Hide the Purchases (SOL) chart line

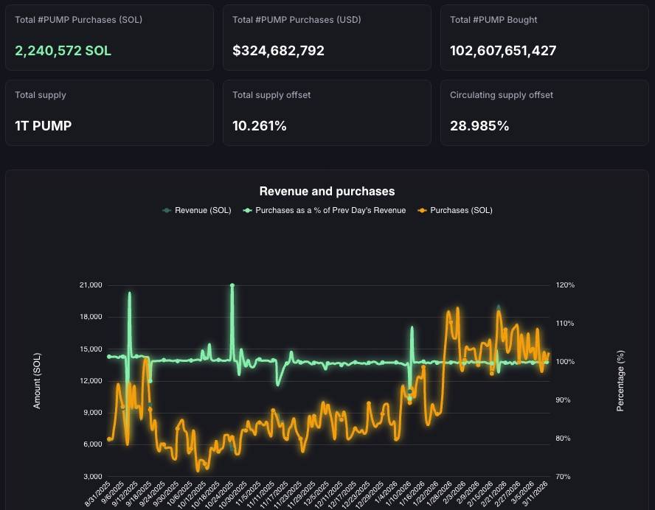[455, 210]
